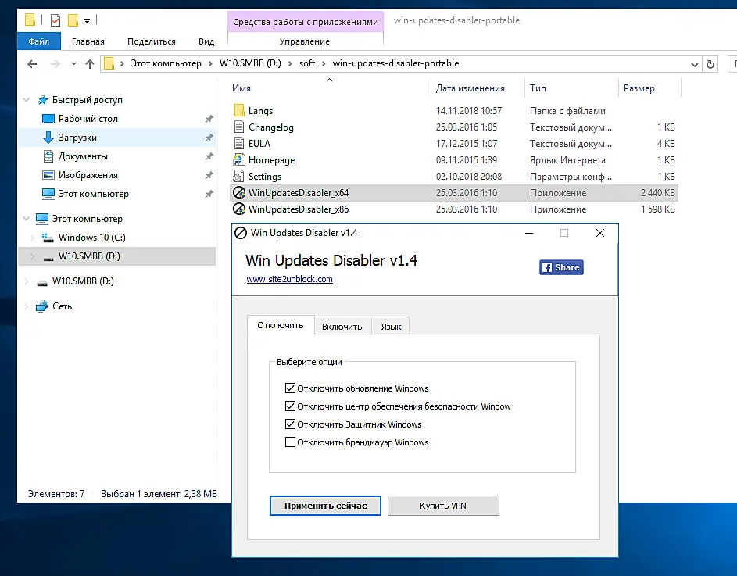This screenshot has width=737, height=576.
Task: Switch to the Включить tab
Action: tap(342, 327)
